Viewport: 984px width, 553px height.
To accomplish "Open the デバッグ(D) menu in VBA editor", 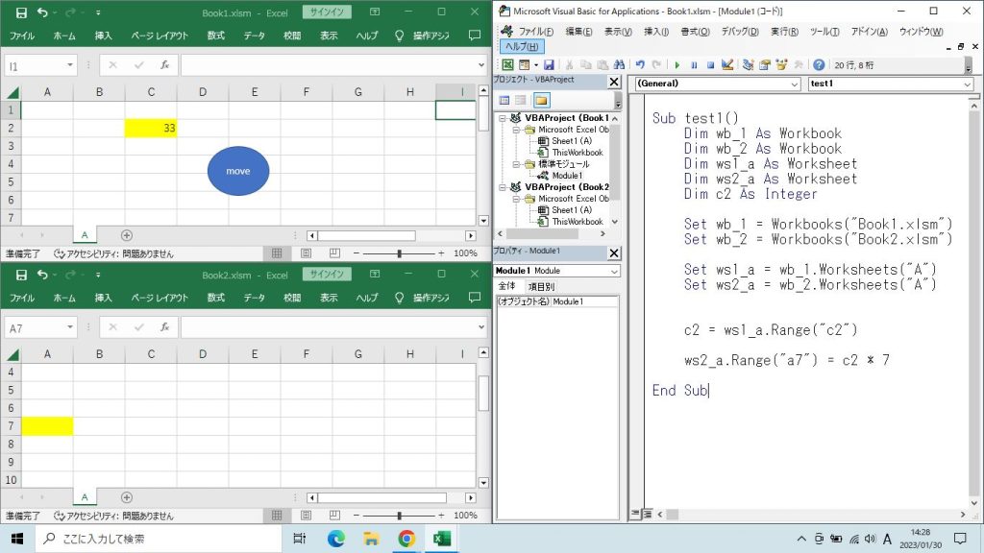I will click(x=738, y=32).
